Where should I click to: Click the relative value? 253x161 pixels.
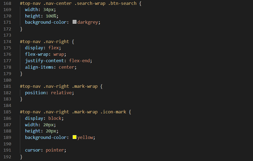tap(61, 93)
